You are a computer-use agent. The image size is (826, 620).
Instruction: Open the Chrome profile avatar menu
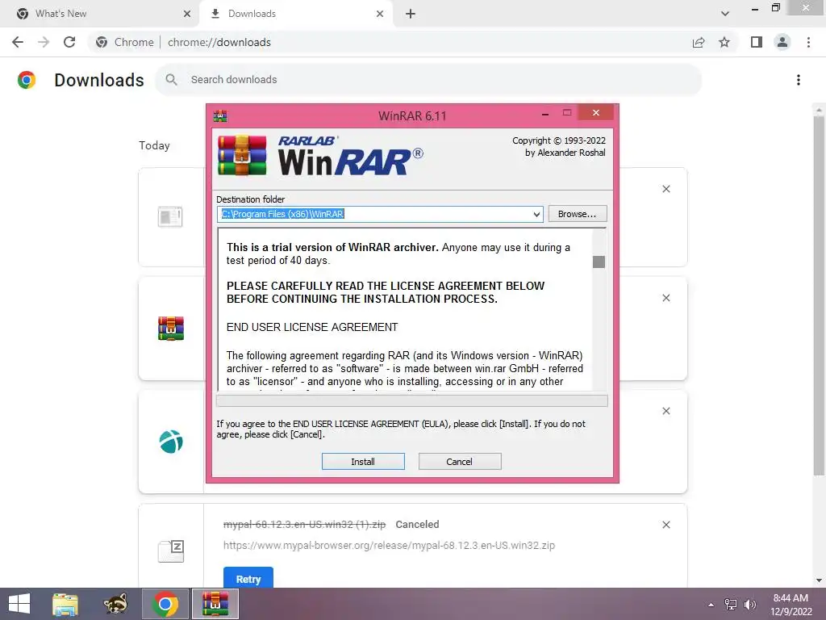tap(782, 42)
